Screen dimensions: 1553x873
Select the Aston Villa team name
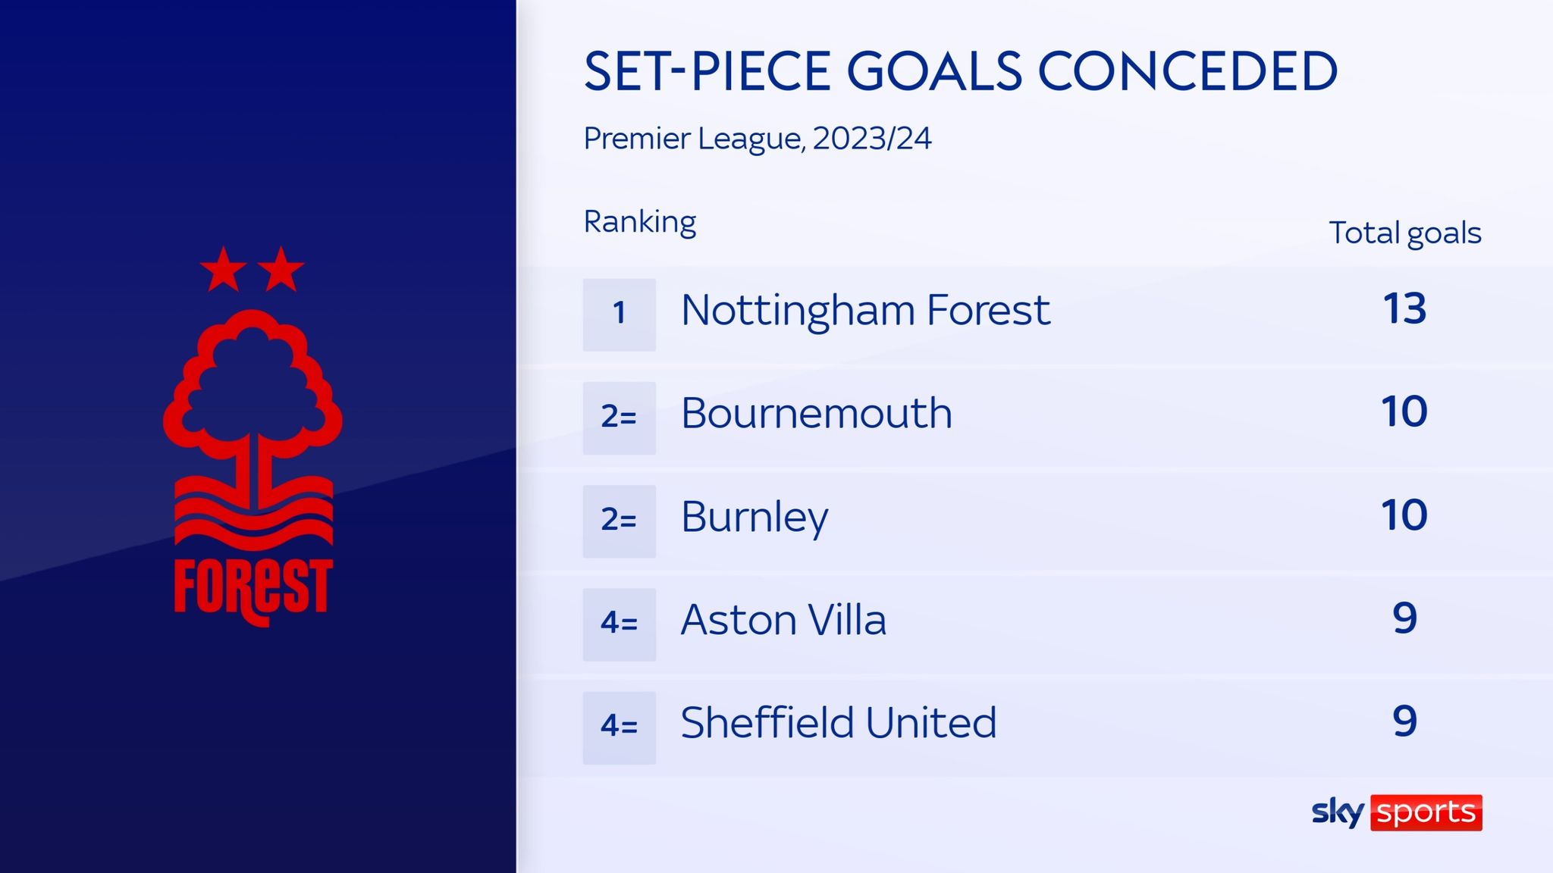[783, 620]
